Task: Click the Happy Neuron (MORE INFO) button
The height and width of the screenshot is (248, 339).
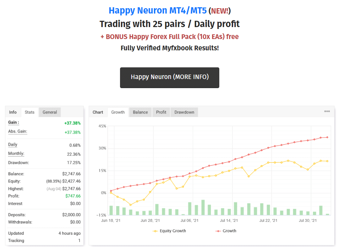Action: [170, 77]
